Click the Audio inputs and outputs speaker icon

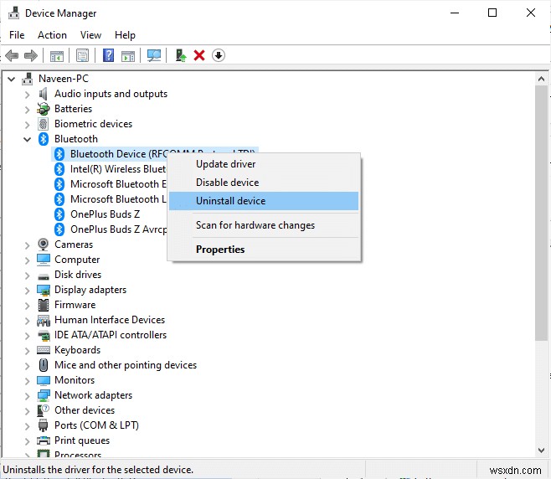[x=44, y=94]
